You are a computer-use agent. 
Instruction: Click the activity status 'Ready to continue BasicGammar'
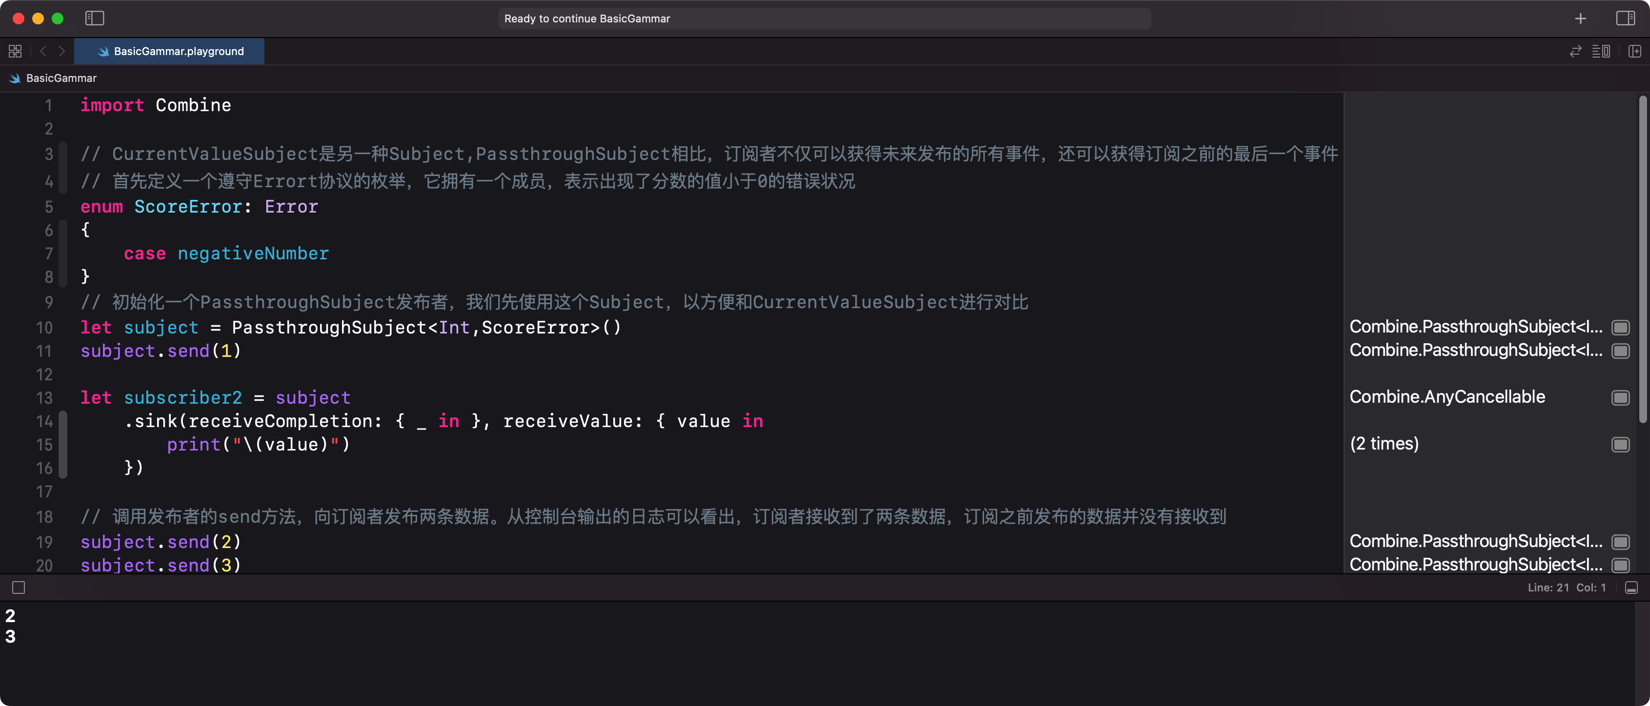click(x=825, y=19)
